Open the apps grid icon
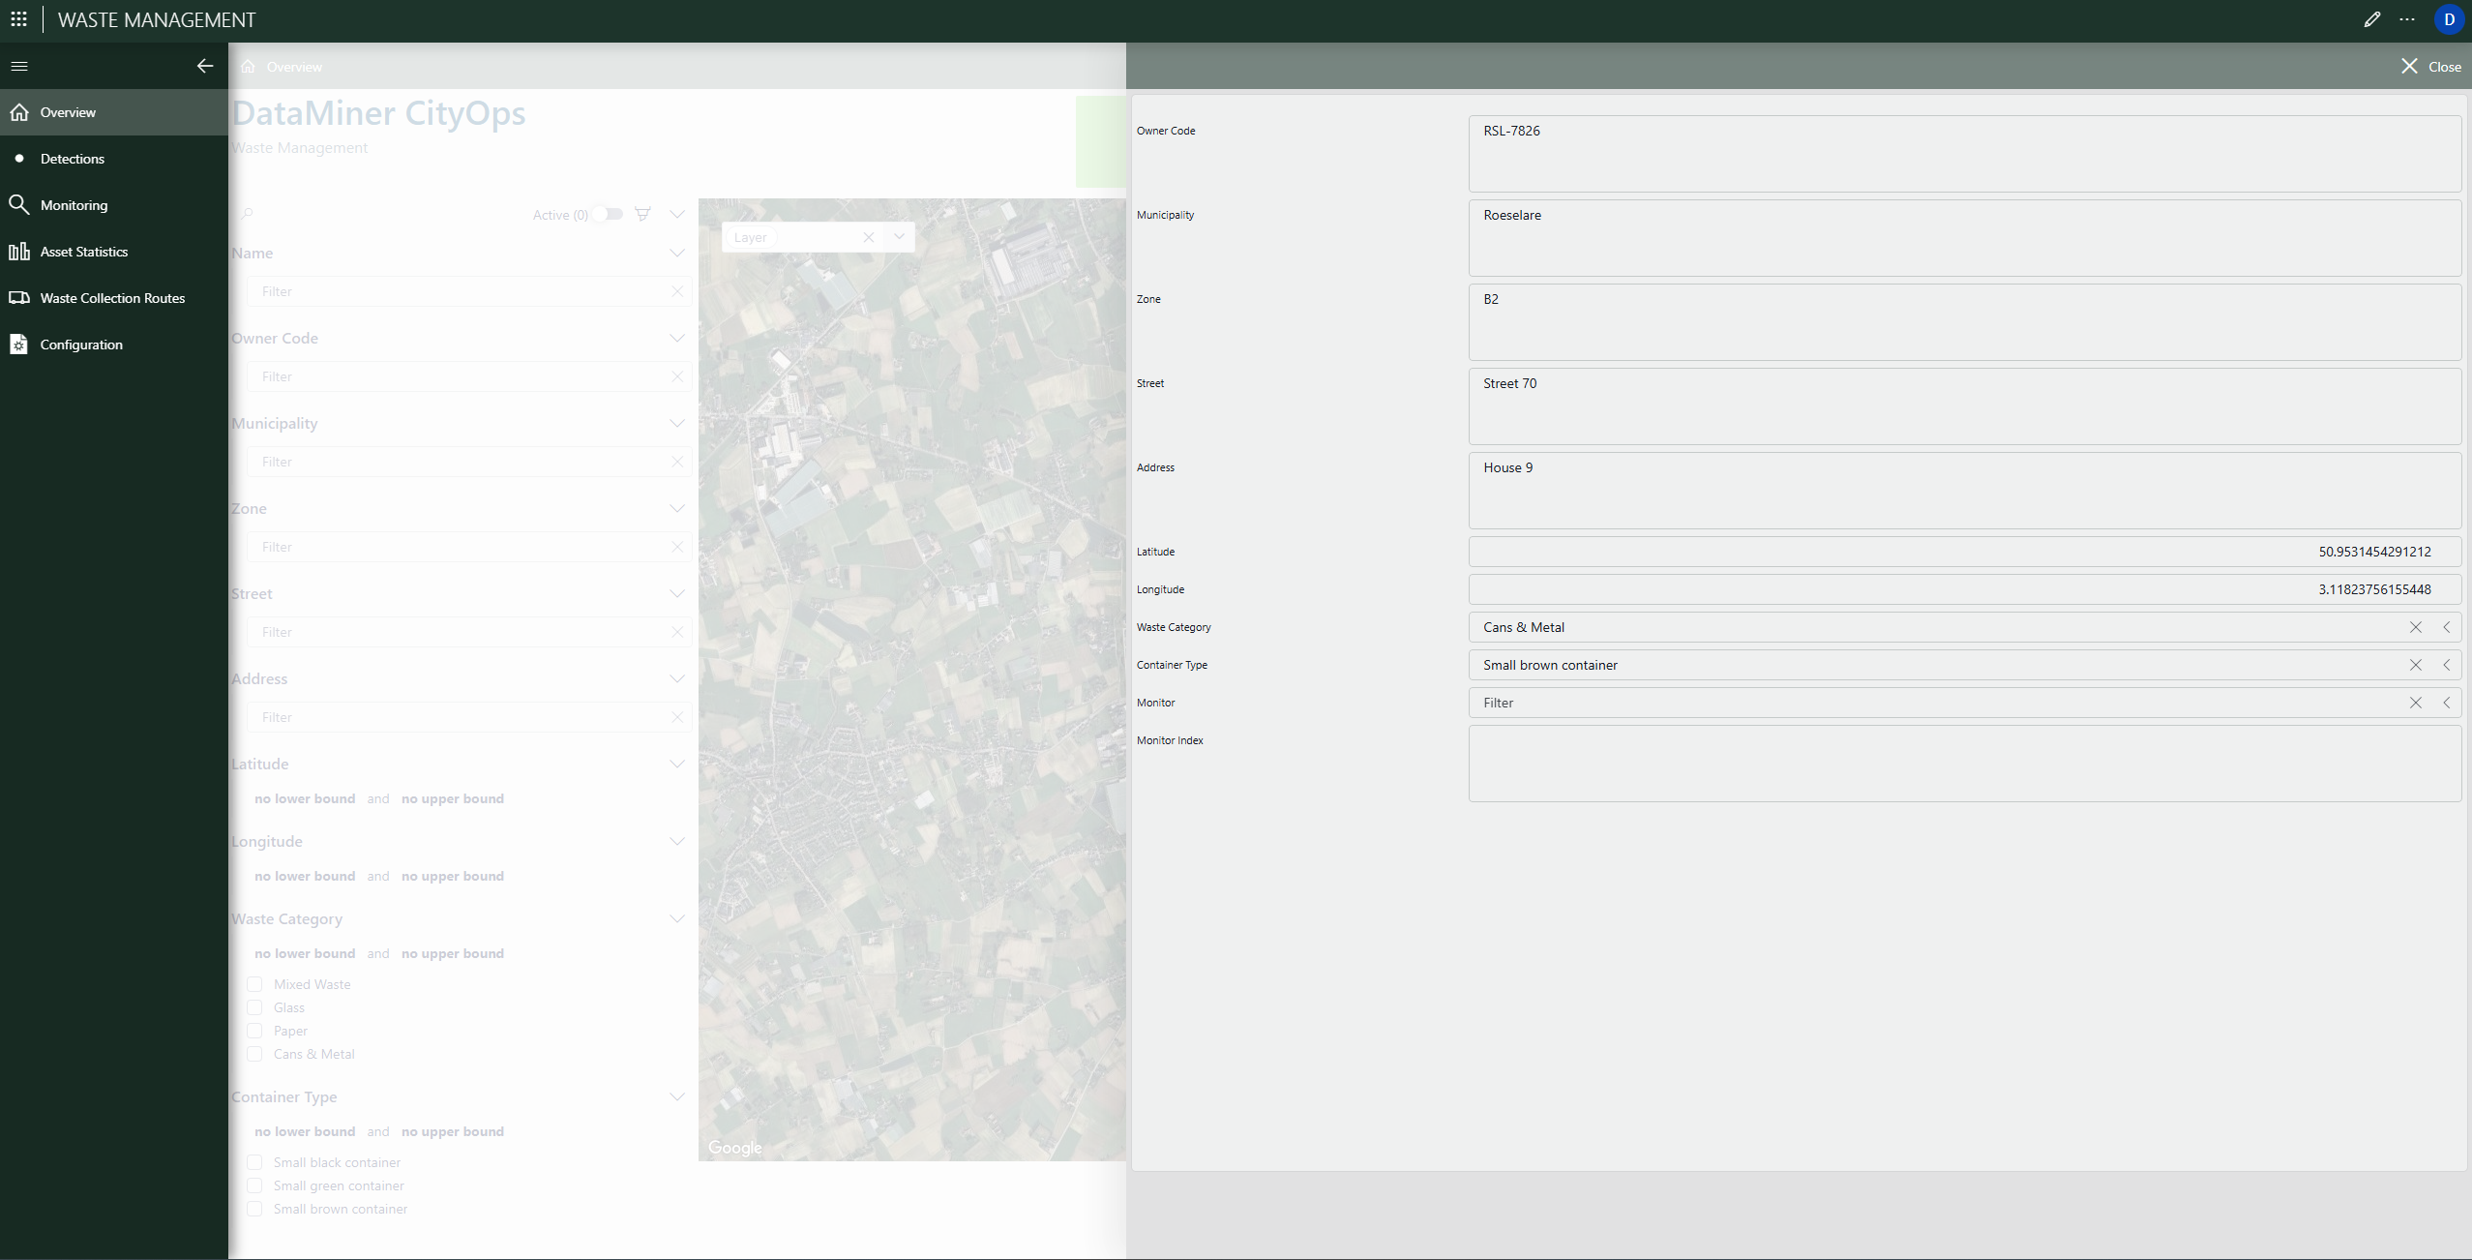 click(18, 19)
